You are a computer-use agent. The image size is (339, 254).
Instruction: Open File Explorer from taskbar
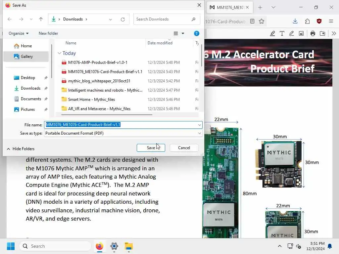pyautogui.click(x=129, y=246)
